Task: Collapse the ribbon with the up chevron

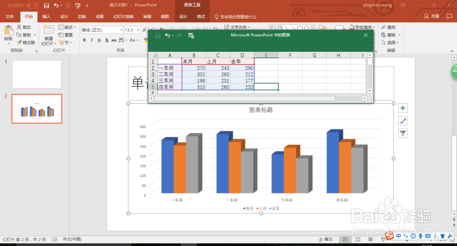Action: pos(452,51)
